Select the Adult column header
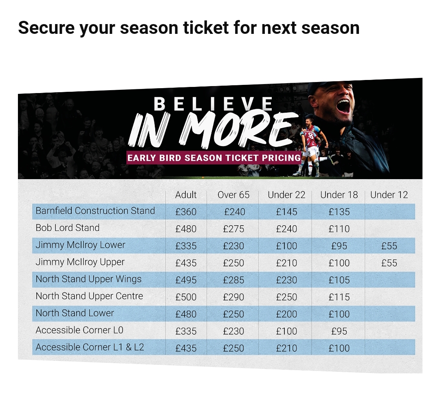 coord(186,195)
